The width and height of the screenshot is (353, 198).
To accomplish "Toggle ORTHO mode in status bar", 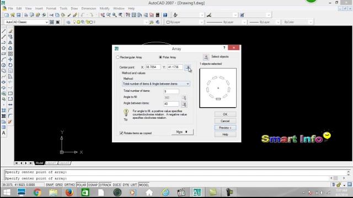I will point(69,185).
